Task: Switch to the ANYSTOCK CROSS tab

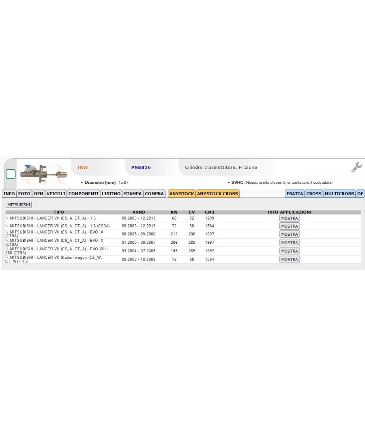Action: tap(217, 194)
